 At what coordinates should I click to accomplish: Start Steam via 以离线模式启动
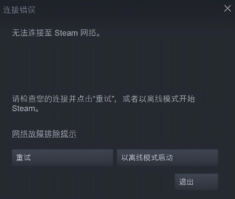click(x=167, y=157)
